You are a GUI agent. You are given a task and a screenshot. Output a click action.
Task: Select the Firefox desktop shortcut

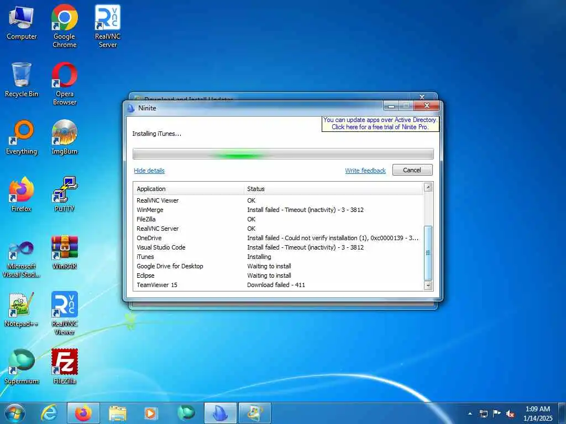pos(22,194)
